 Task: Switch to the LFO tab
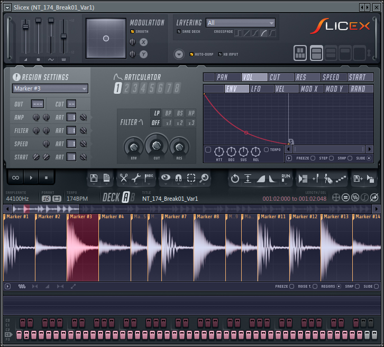(261, 89)
